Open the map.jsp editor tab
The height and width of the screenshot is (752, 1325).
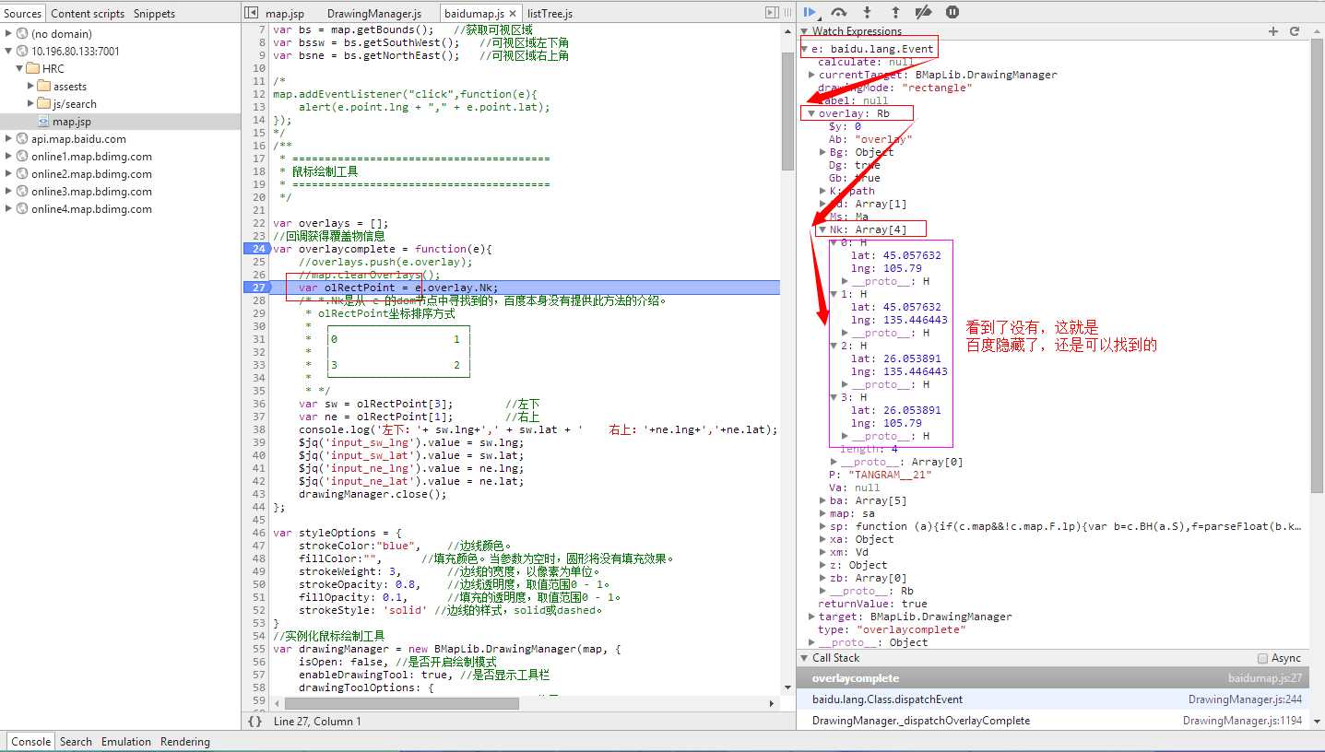(x=284, y=14)
